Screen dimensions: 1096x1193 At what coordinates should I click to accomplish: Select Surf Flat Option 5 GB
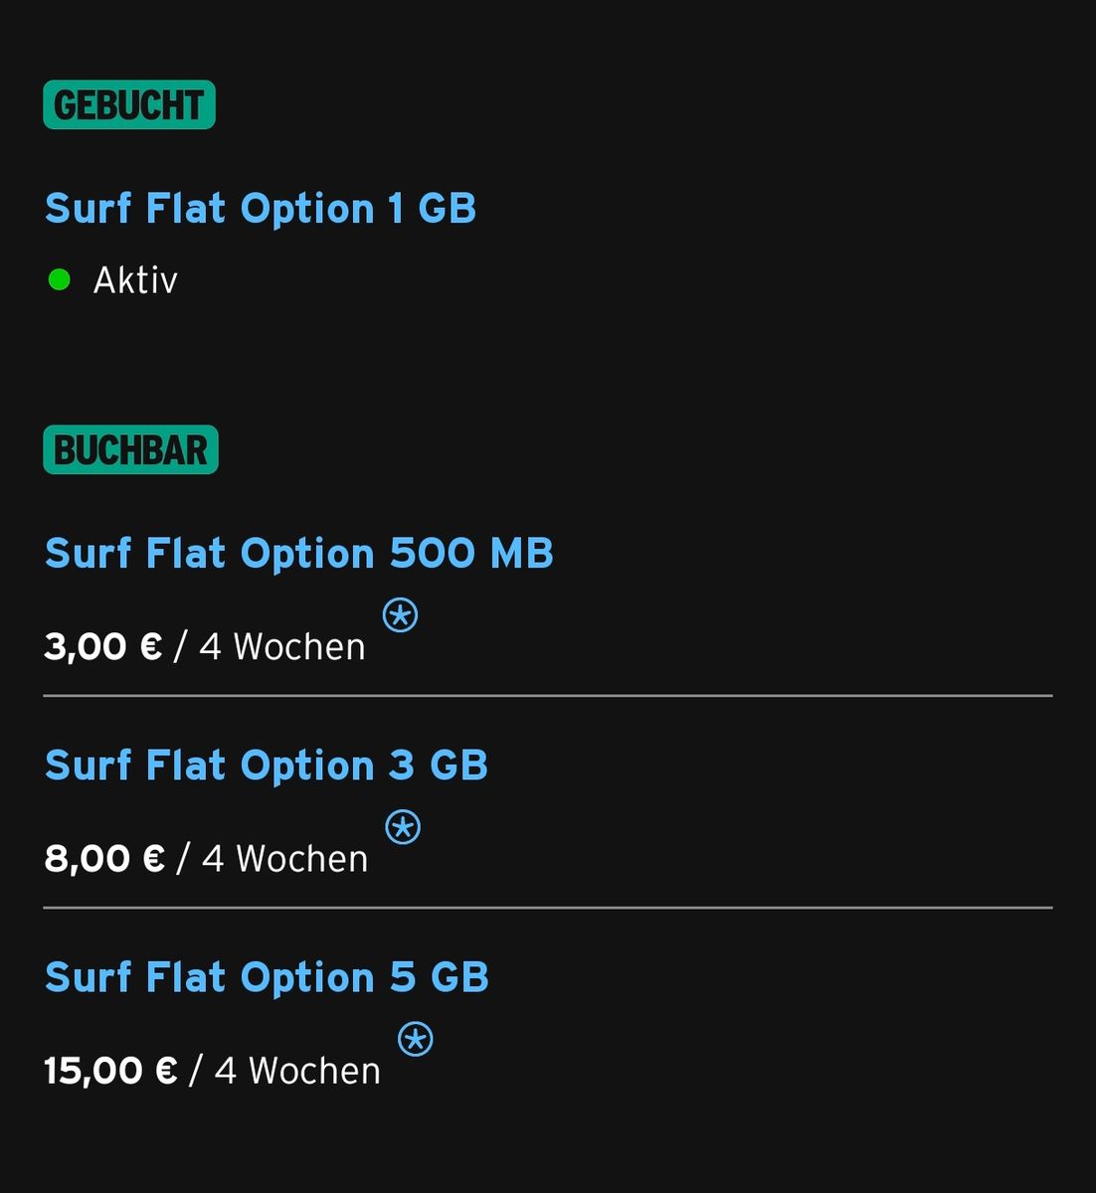[267, 978]
